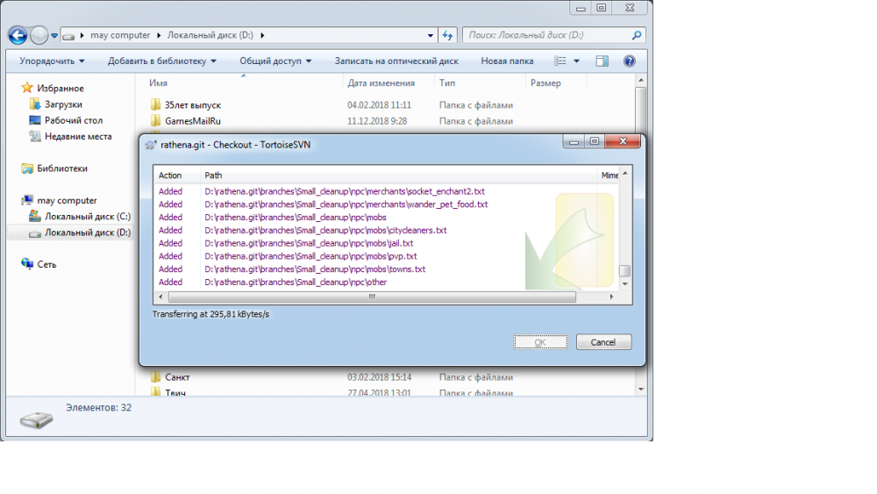Screen dimensions: 877x494
Task: Click the search magnifier icon
Action: pyautogui.click(x=637, y=35)
